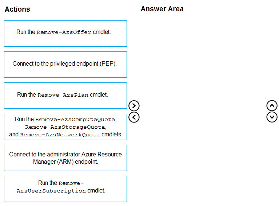Click the move-right arrow icon
Image resolution: width=279 pixels, height=206 pixels.
coord(134,106)
